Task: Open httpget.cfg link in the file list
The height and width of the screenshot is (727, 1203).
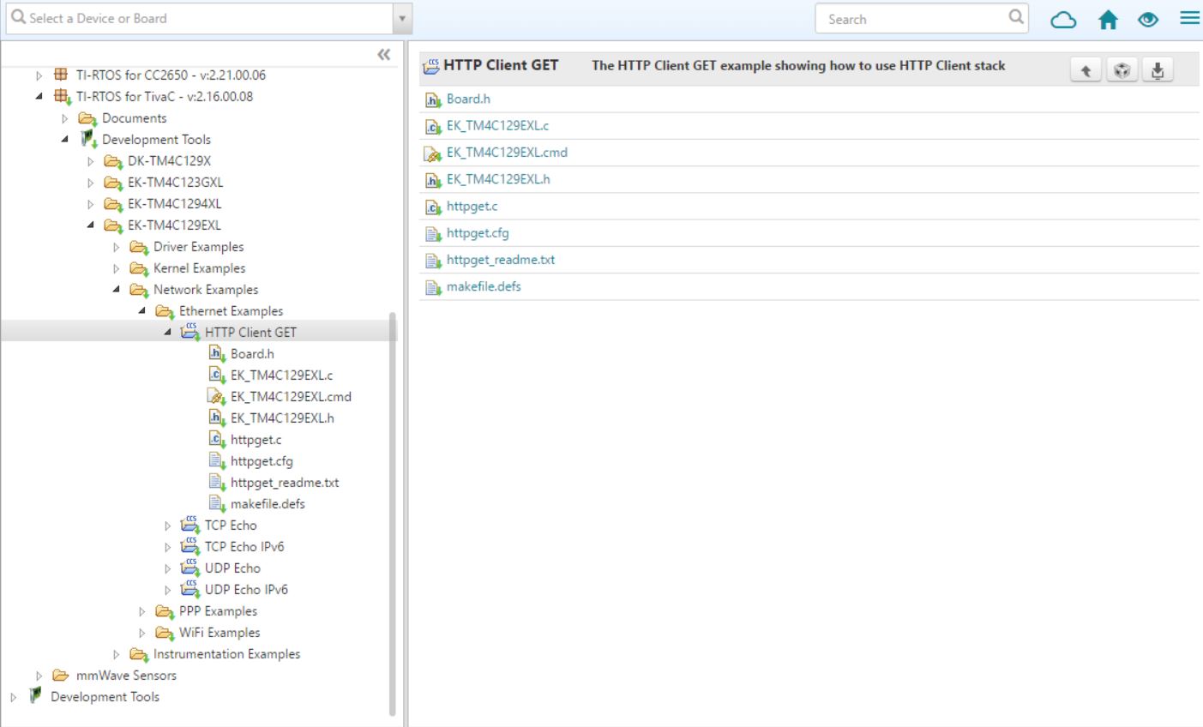Action: pyautogui.click(x=478, y=233)
